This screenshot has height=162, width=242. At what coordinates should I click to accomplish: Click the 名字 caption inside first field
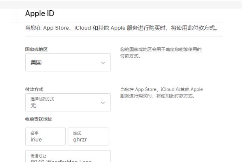(34, 134)
